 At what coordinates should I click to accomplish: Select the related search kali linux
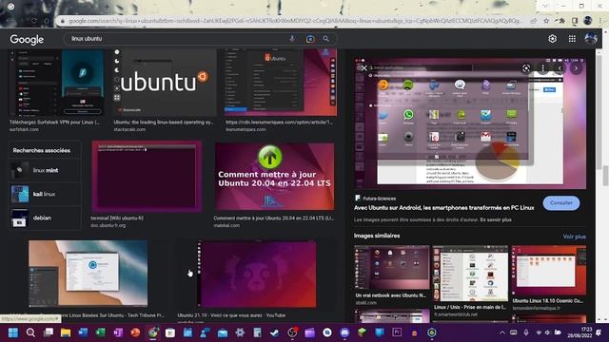[x=45, y=194]
